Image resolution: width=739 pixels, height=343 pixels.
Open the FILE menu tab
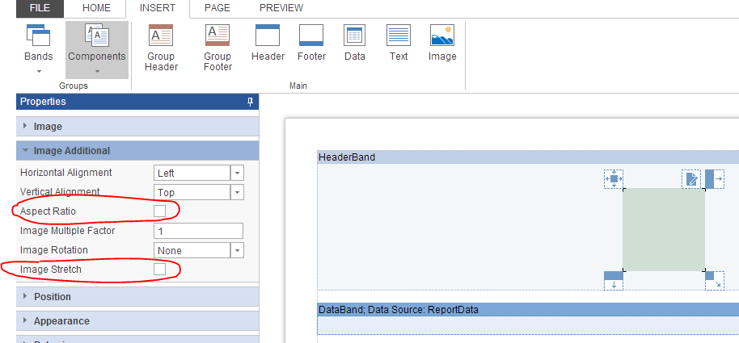(40, 8)
